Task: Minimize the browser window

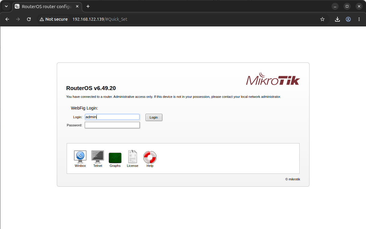Action: [x=335, y=6]
